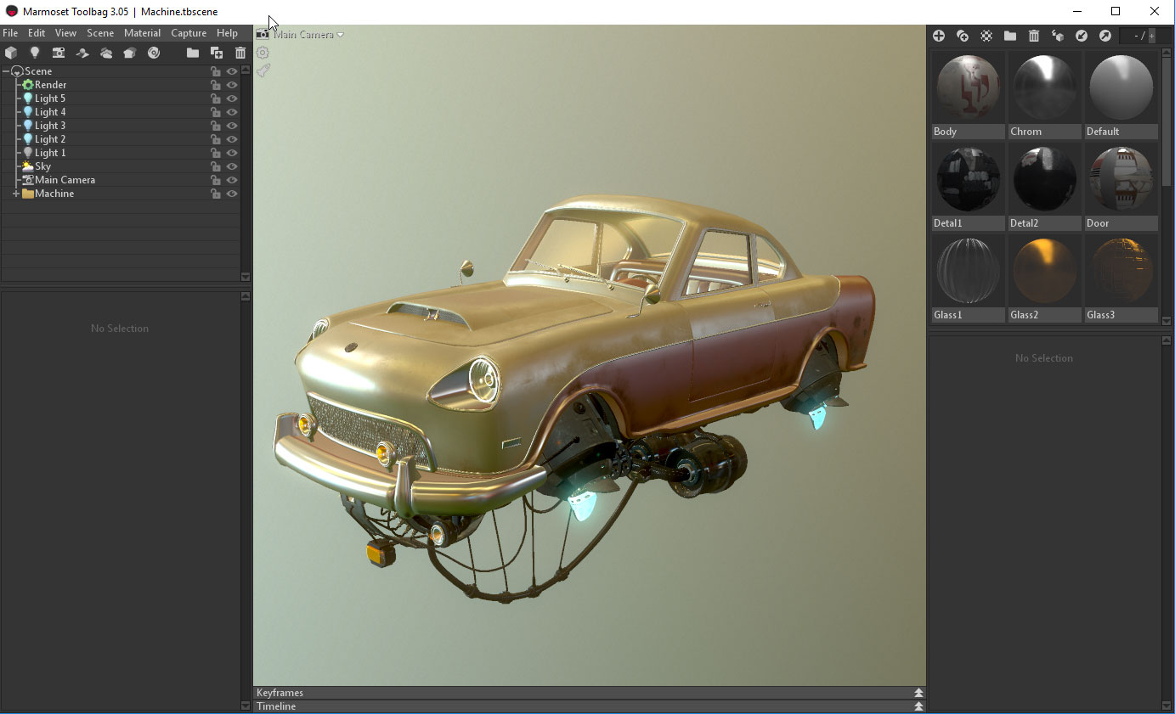Screen dimensions: 1175x714
Task: Collapse the Scene root node
Action: click(x=7, y=70)
